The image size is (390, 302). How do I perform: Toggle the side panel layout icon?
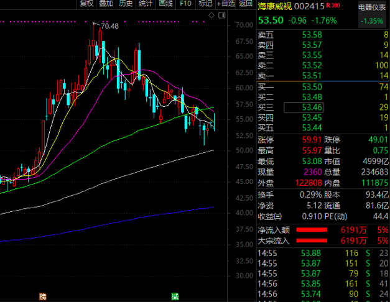(221, 16)
